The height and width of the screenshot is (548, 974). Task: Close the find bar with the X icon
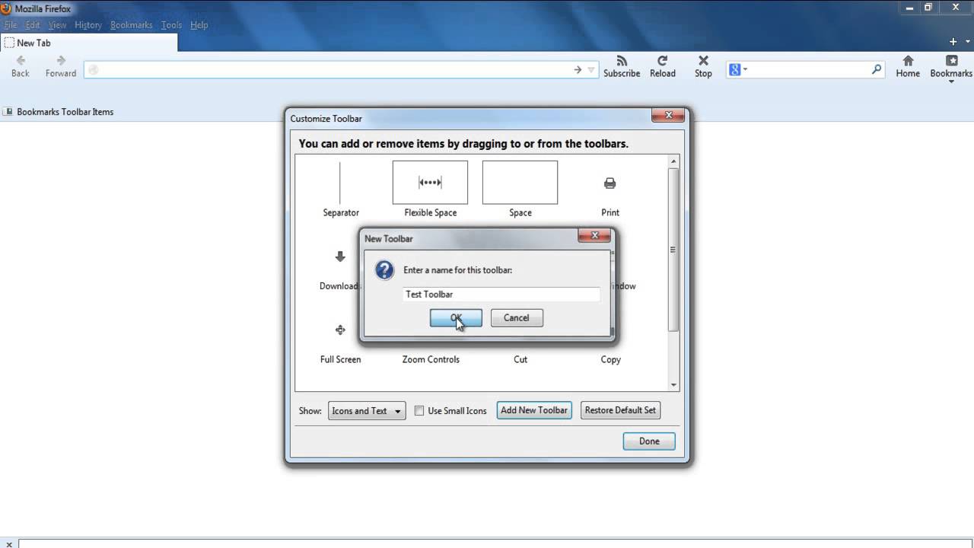point(9,544)
